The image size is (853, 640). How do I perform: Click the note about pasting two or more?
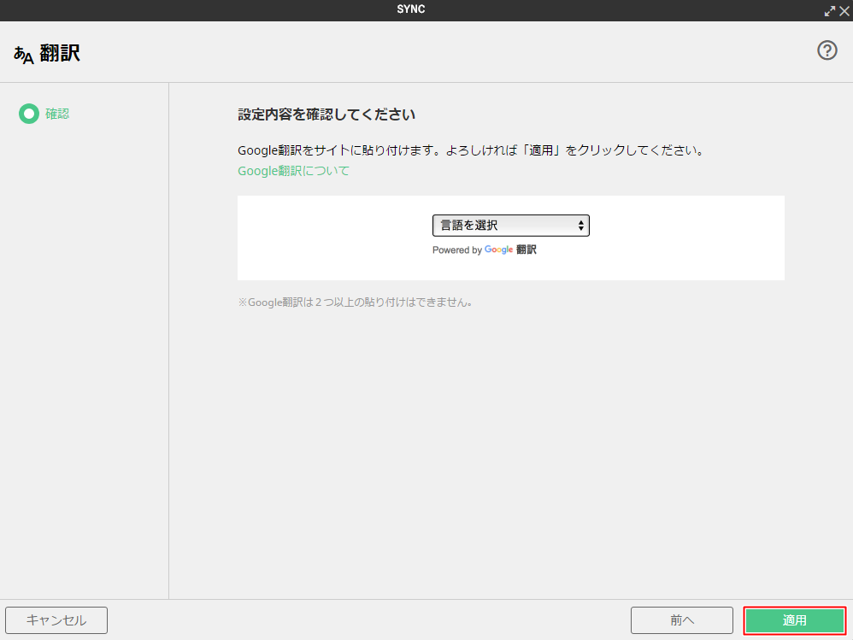click(355, 302)
